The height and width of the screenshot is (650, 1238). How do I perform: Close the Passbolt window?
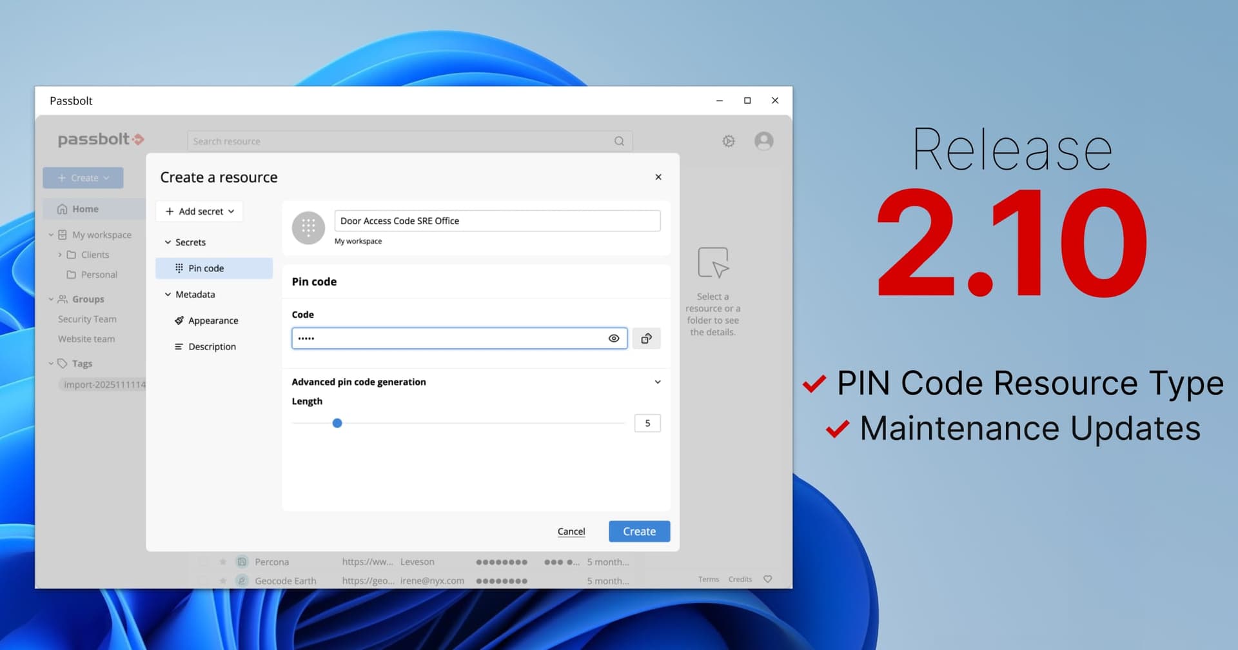(x=775, y=101)
